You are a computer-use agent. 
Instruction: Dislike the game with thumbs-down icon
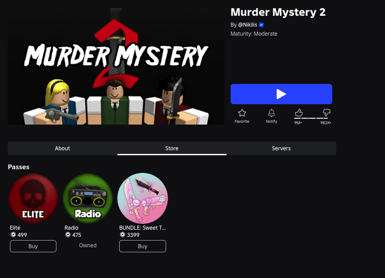pyautogui.click(x=327, y=113)
